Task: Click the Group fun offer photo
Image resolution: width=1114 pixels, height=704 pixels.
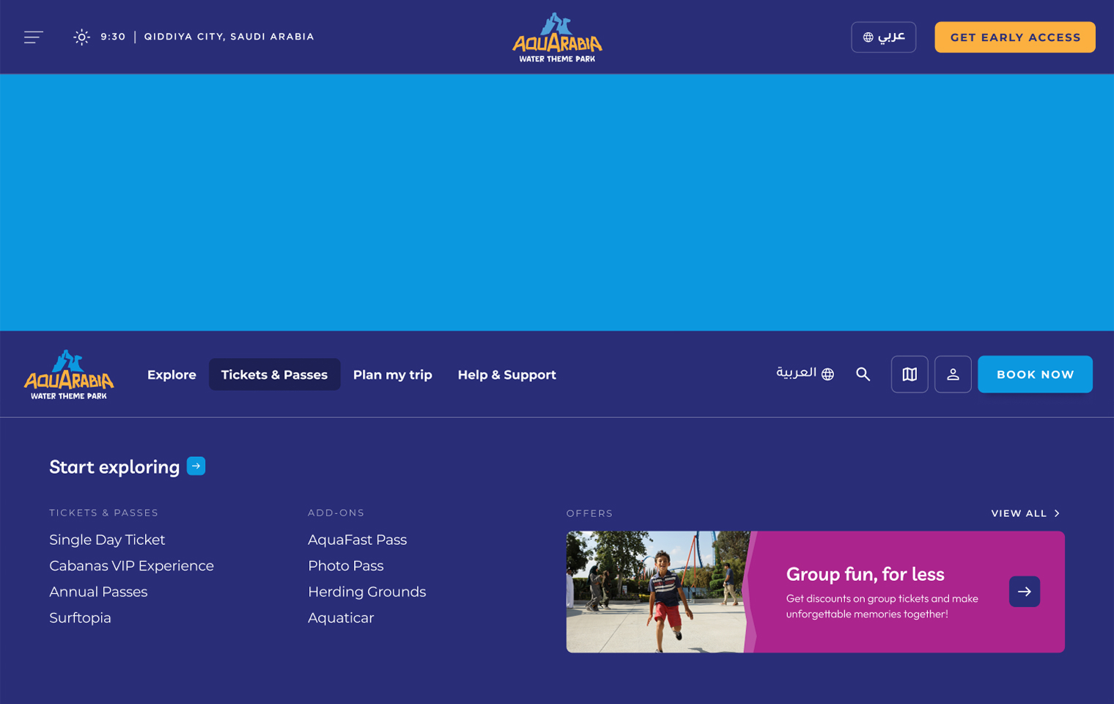Action: pos(656,592)
